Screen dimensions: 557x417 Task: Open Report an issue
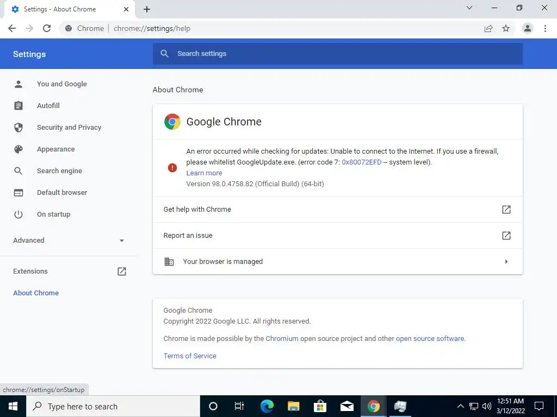click(337, 236)
